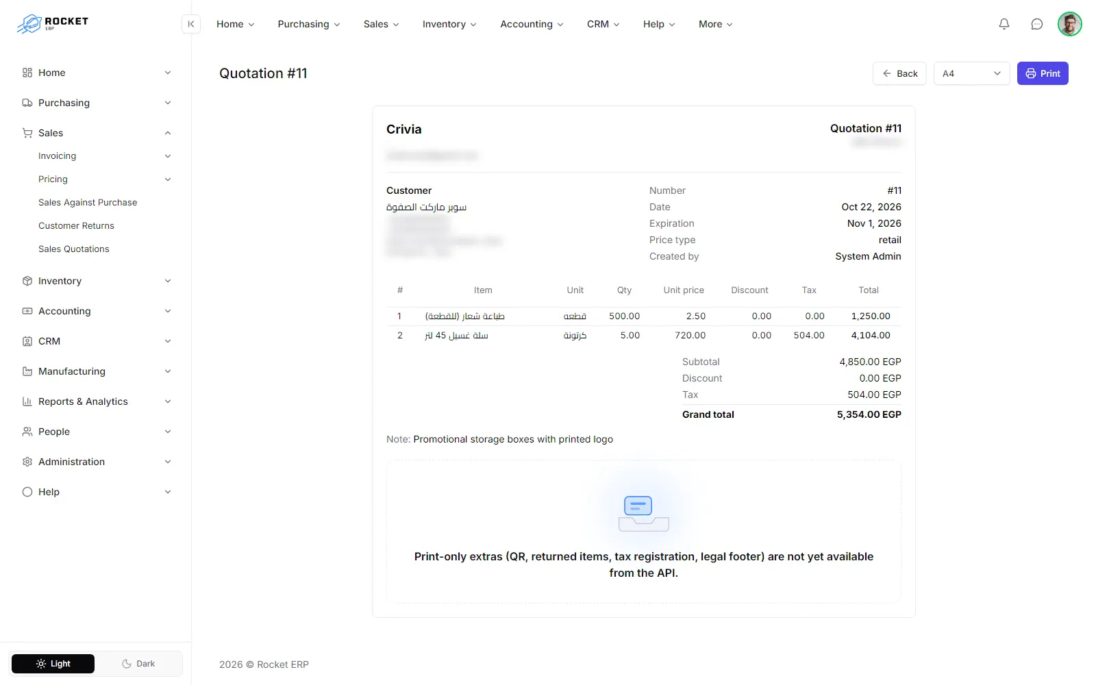Open the user profile avatar
Screen dimensions: 1096x685
point(1069,24)
